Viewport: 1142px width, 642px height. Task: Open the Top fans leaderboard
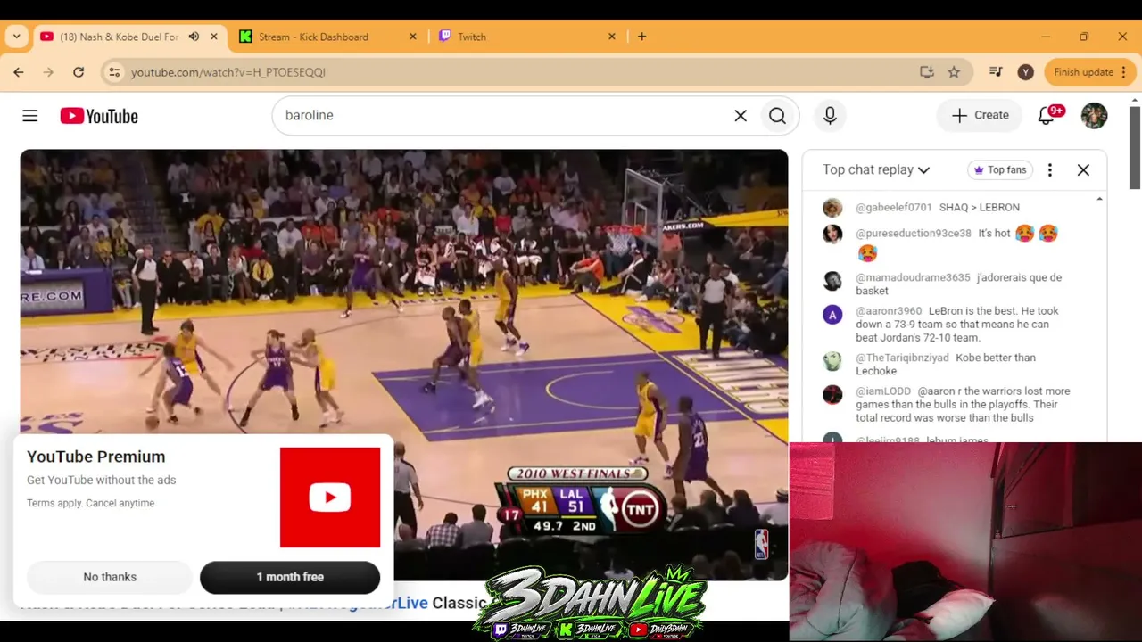pos(999,169)
